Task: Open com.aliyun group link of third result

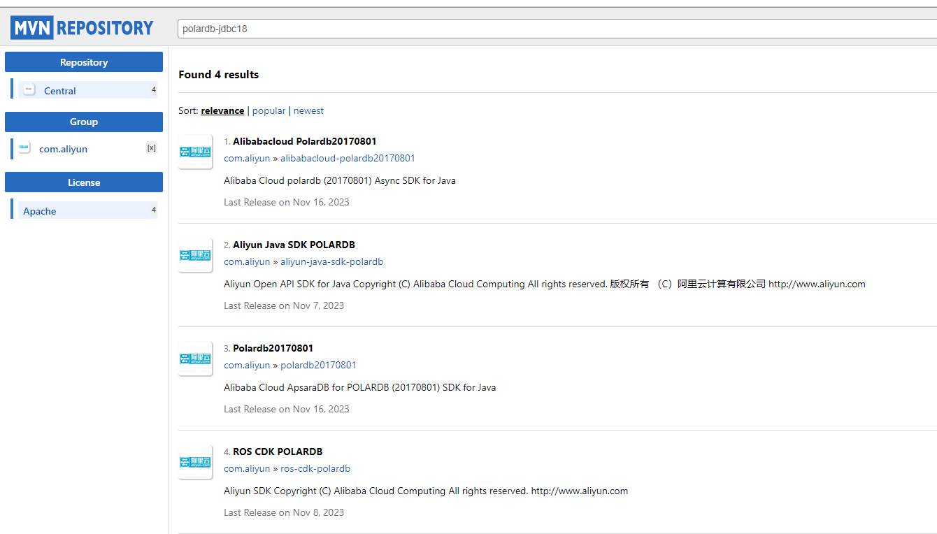Action: click(247, 365)
